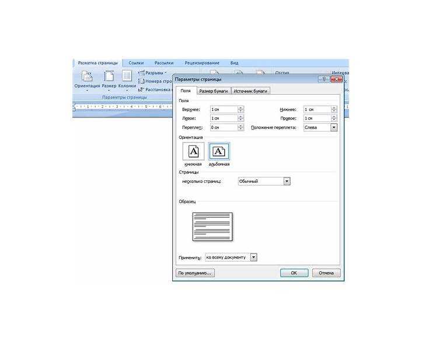Viewport: 422px width, 345px height.
Task: Click the По умолчанию button
Action: point(195,273)
